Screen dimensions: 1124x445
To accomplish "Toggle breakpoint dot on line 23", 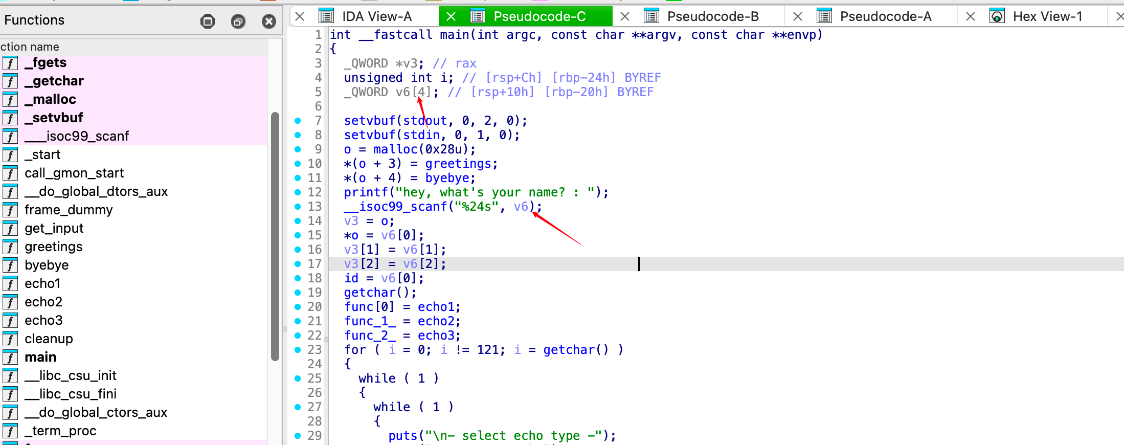I will (298, 350).
